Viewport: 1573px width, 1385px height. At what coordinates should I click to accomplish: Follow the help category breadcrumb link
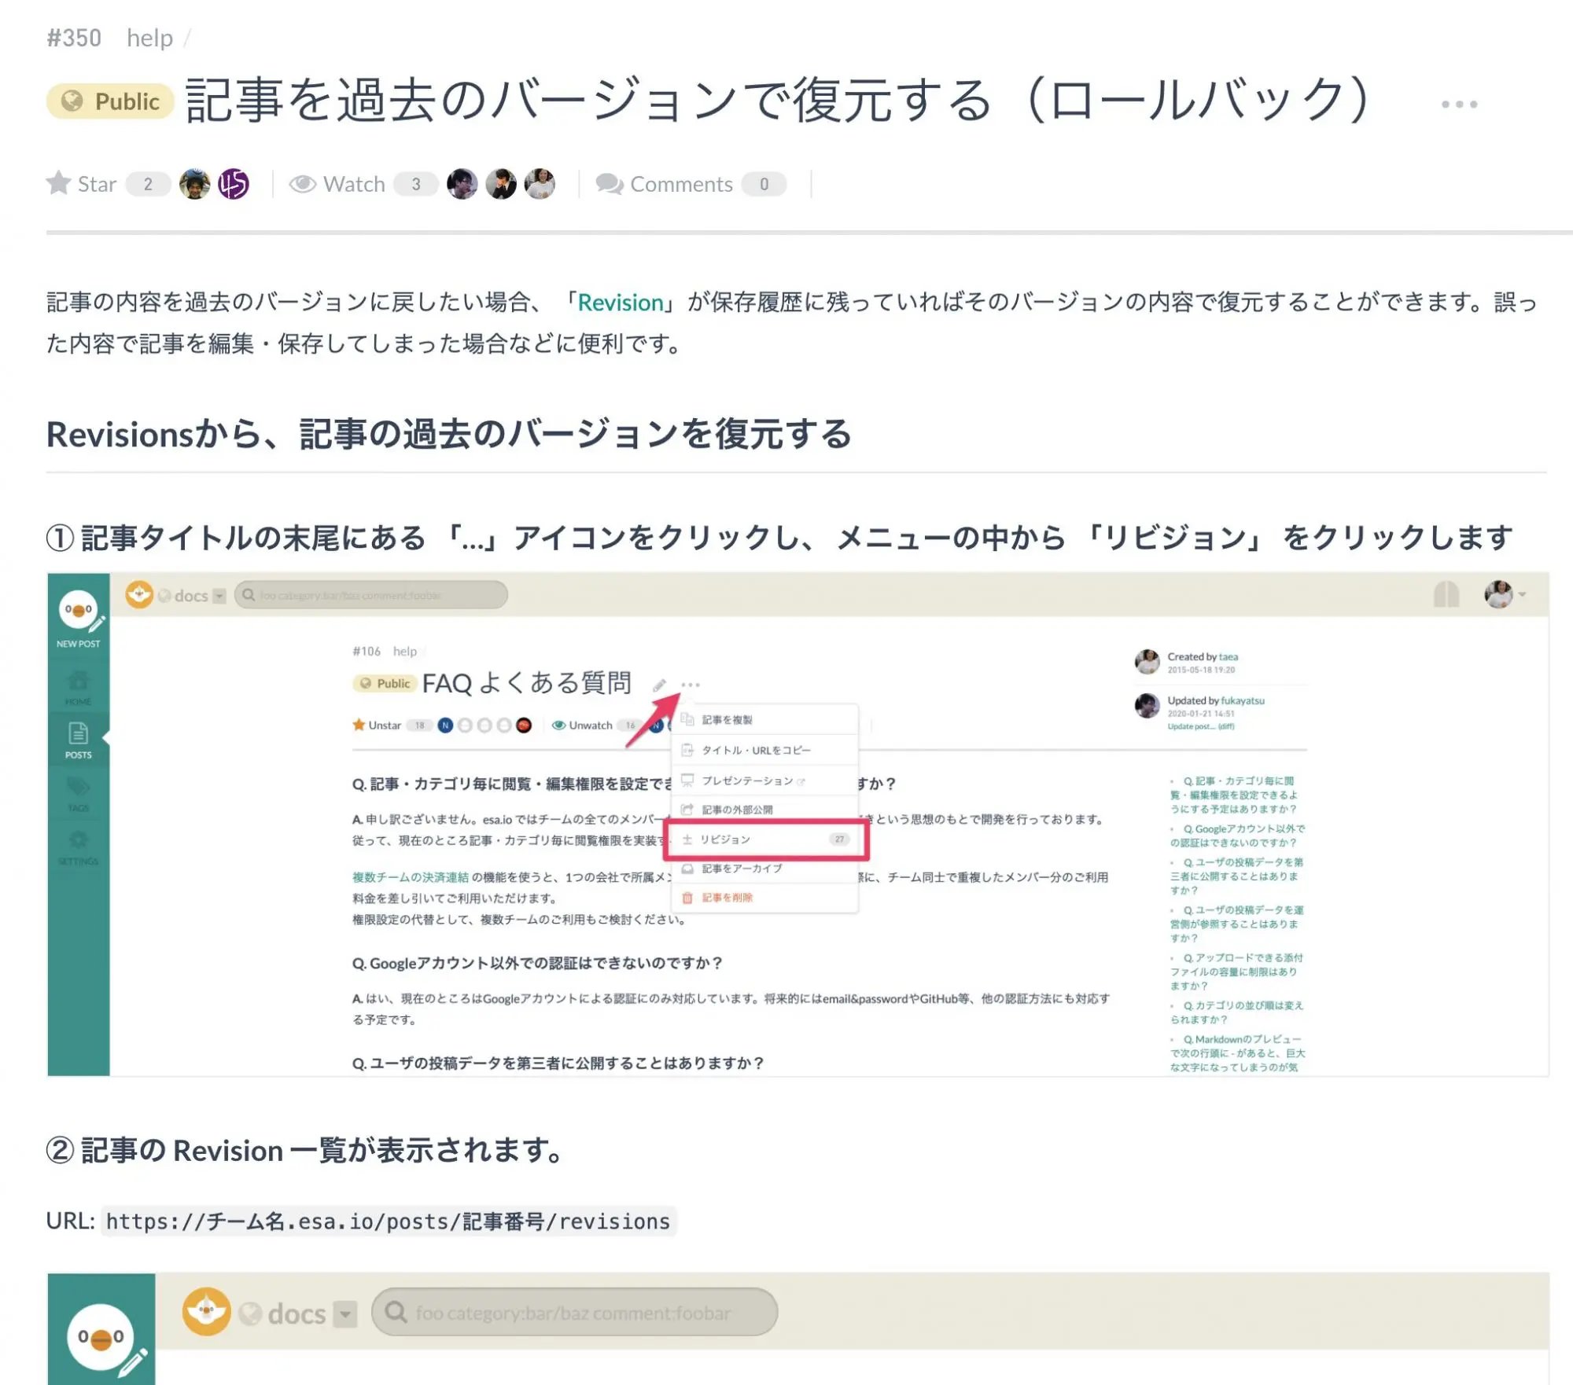[149, 38]
